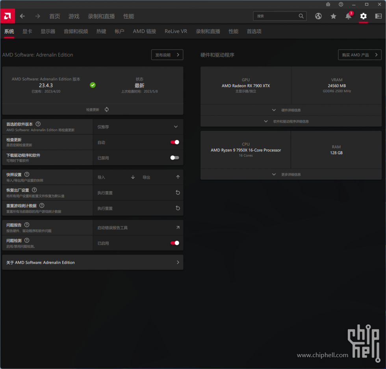Select the 热键 settings tab
386x369 pixels.
101,31
